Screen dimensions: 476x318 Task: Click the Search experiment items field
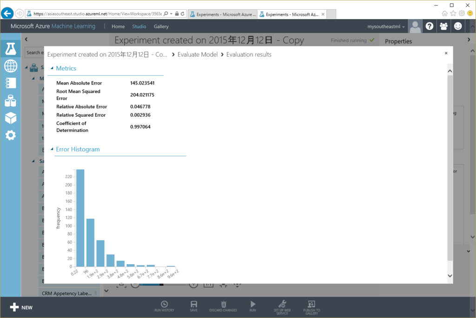click(34, 53)
